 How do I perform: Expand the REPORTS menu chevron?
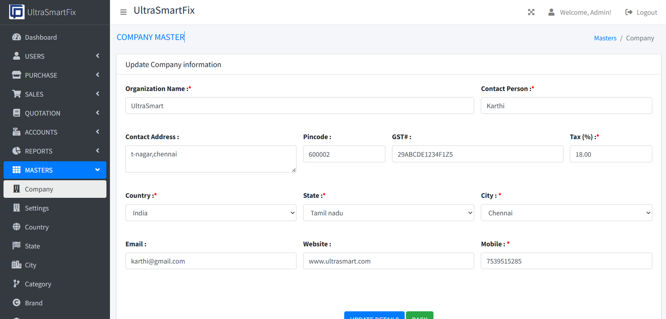97,151
